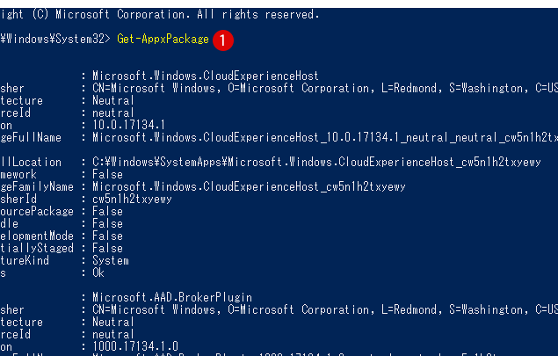The height and width of the screenshot is (356, 558).
Task: Click the red numbered circle 1 marker
Action: coord(224,40)
